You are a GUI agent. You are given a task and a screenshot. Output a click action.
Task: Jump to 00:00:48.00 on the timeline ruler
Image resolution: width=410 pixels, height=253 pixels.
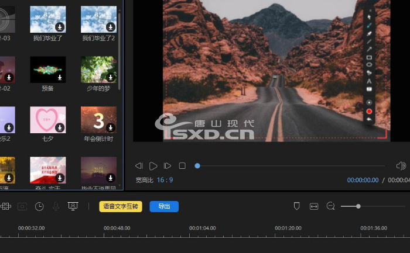tap(117, 228)
